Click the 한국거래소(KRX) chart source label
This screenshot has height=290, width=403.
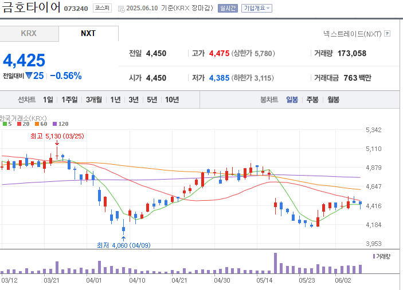pyautogui.click(x=23, y=118)
